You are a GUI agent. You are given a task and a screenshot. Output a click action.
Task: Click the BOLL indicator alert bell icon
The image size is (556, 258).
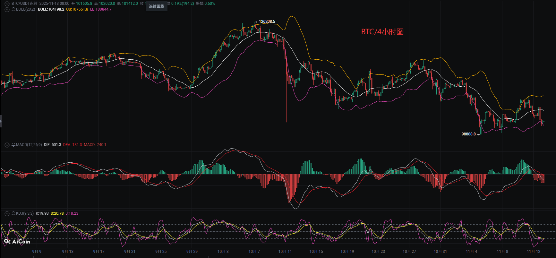[x=13, y=9]
